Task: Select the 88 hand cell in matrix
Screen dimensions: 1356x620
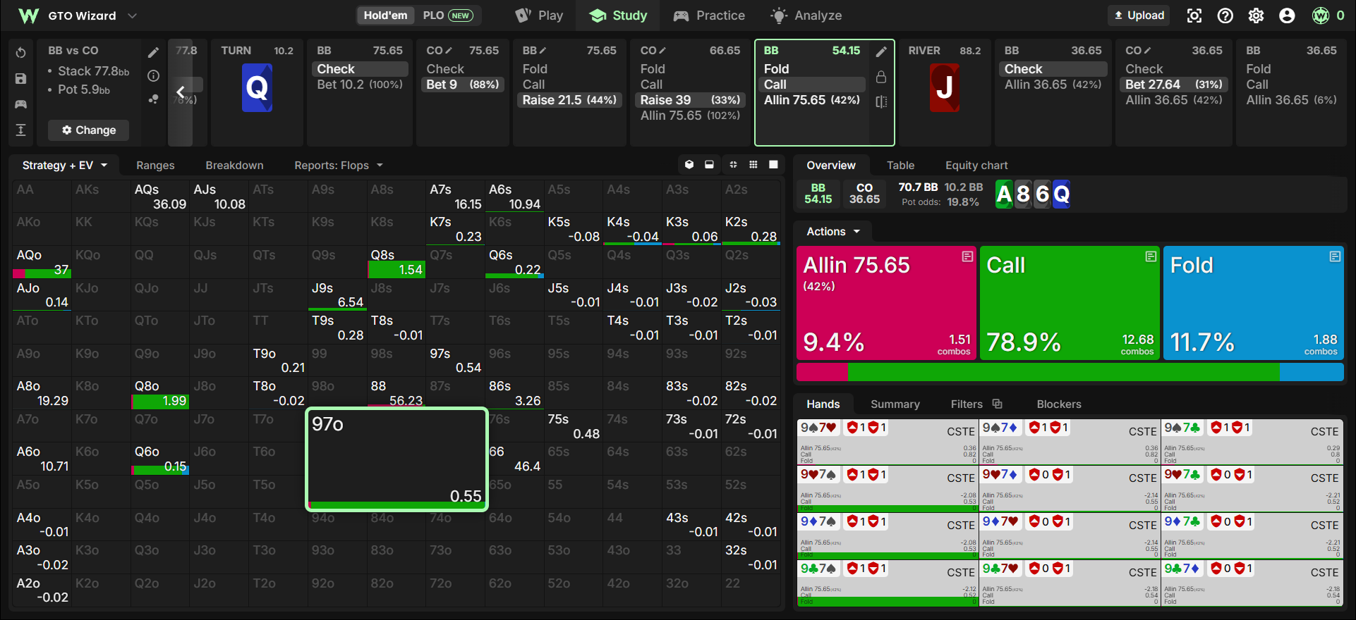Action: 396,393
